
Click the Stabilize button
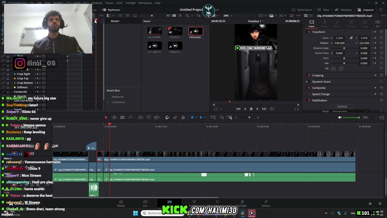342,107
